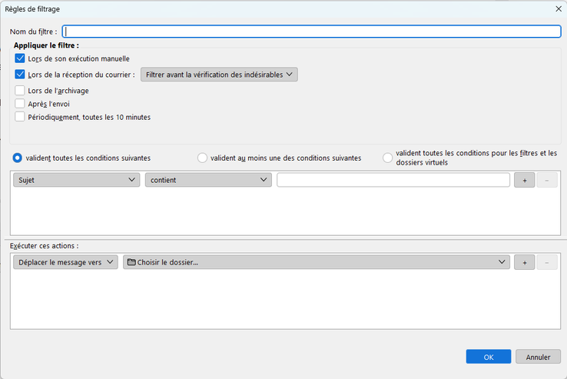This screenshot has height=379, width=567.
Task: Click the OK button
Action: point(488,357)
